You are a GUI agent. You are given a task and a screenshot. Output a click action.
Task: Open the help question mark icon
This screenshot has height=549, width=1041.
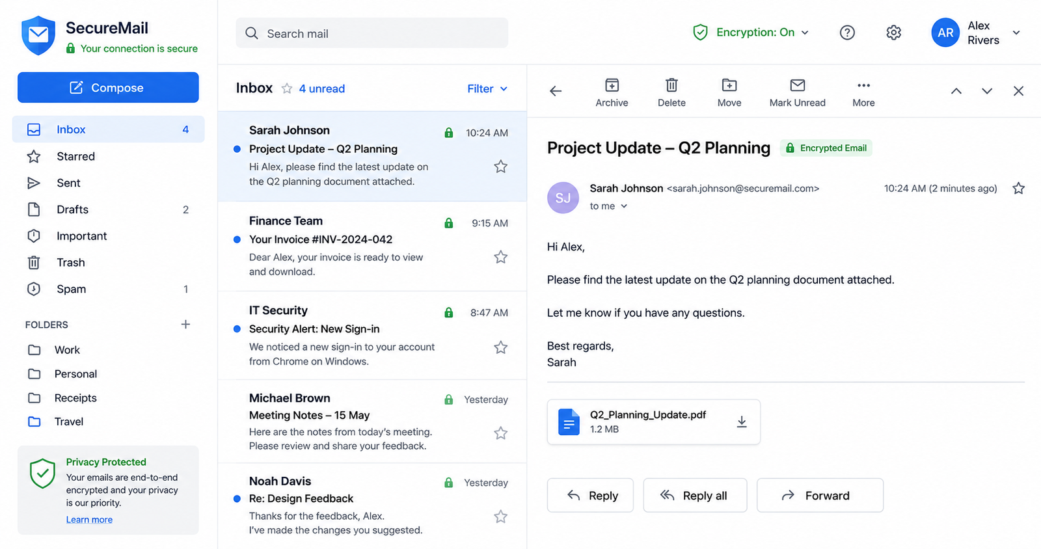pos(847,33)
